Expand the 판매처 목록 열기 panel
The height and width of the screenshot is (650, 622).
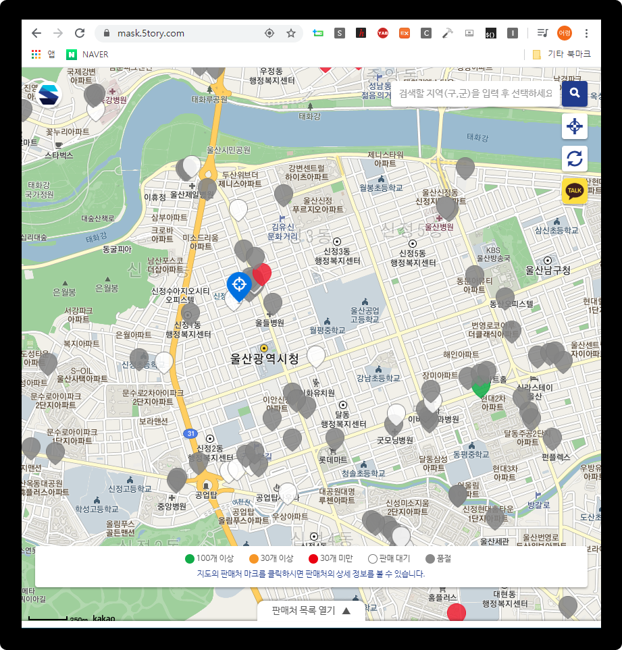click(x=311, y=610)
